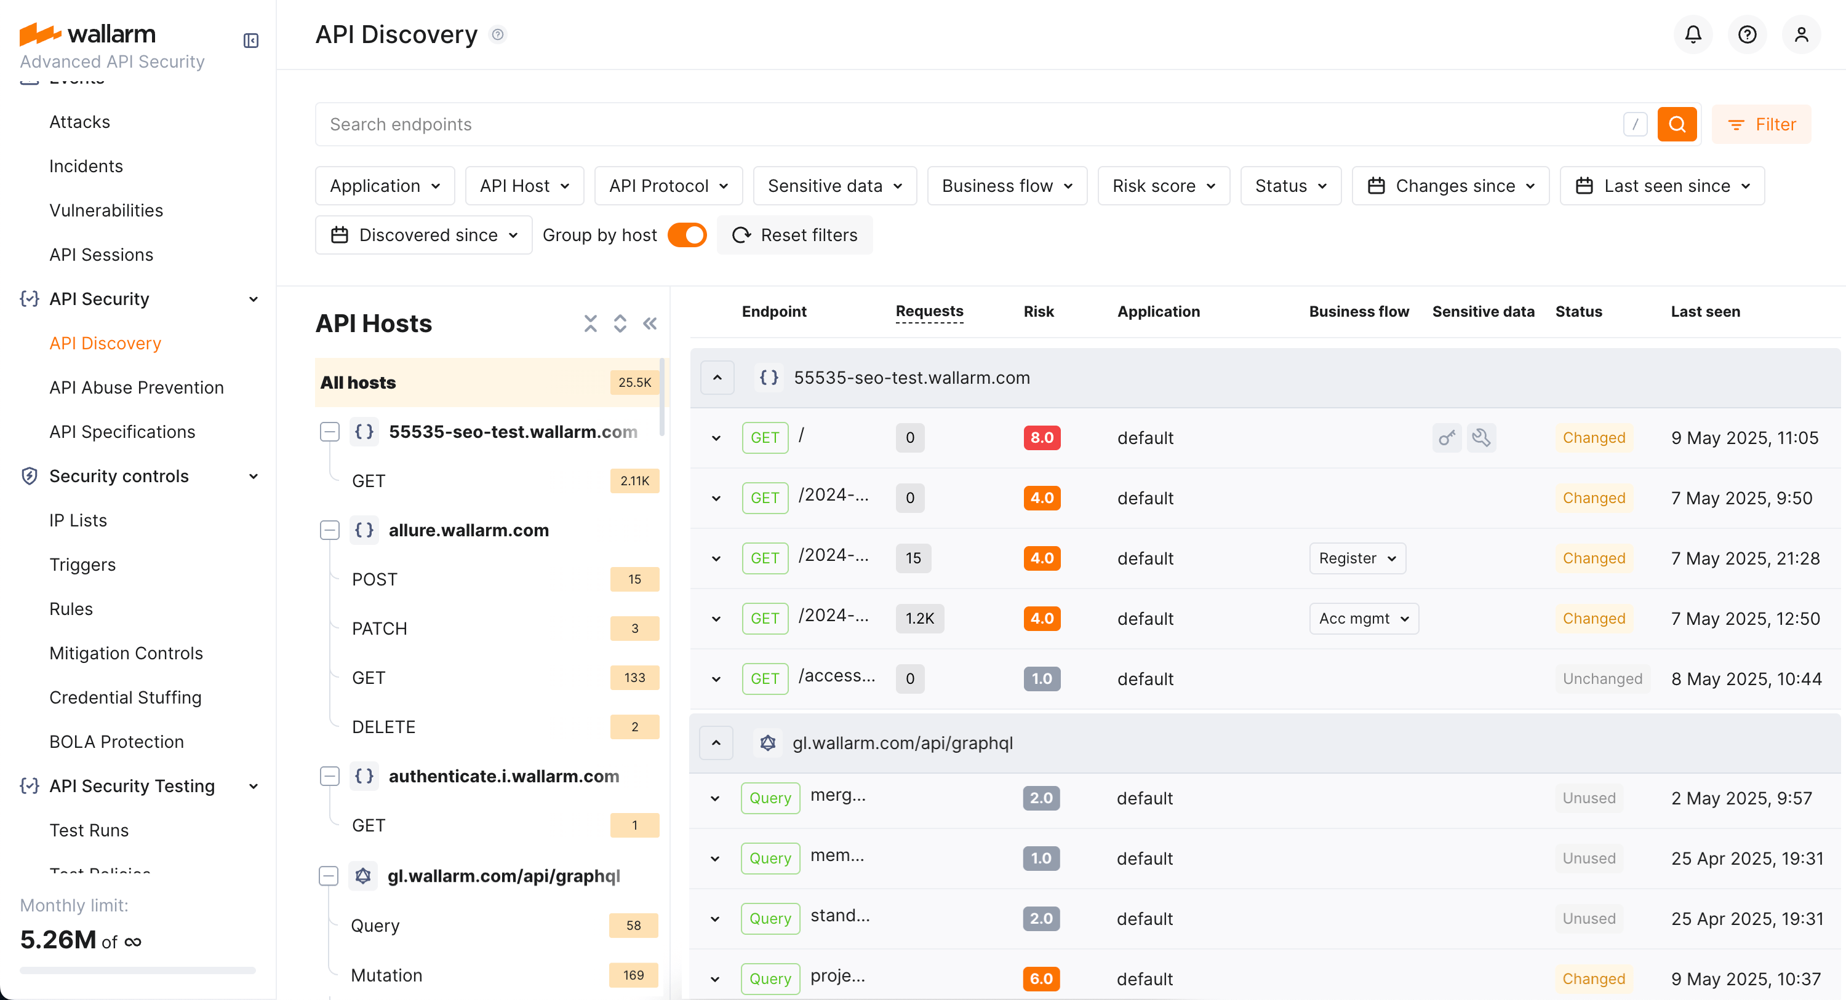
Task: Open the Risk score filter dropdown
Action: [x=1162, y=186]
